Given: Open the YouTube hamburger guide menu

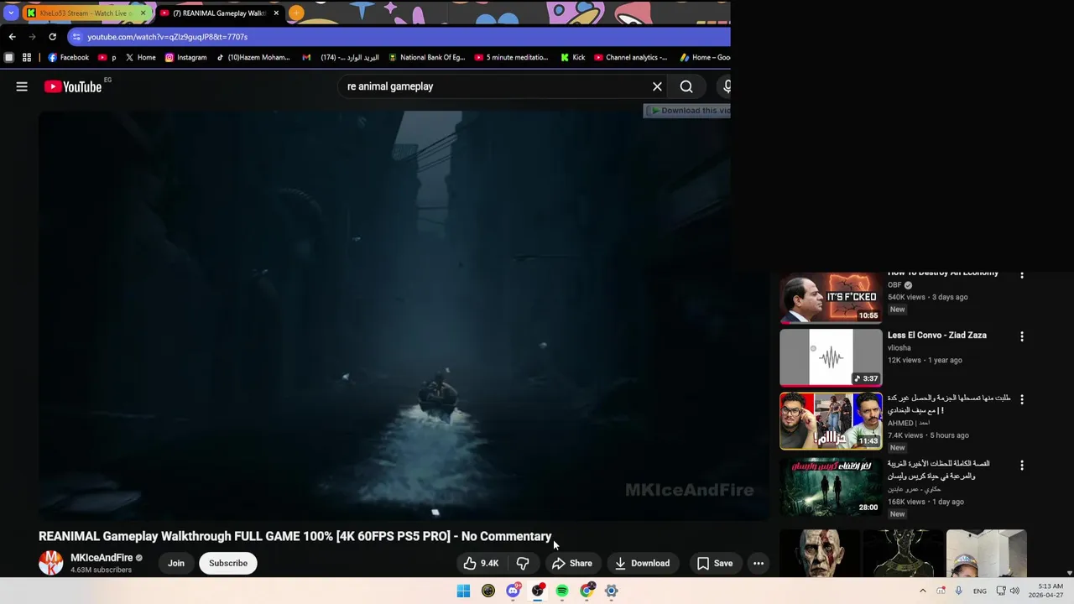Looking at the screenshot, I should click(x=22, y=86).
